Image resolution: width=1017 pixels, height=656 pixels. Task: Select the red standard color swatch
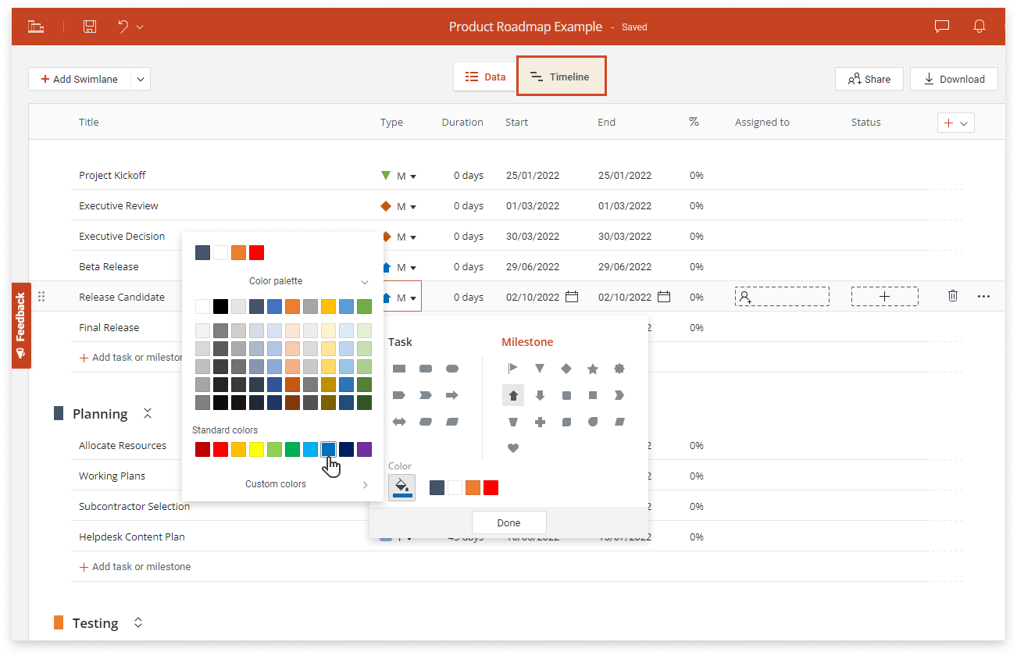pos(219,449)
